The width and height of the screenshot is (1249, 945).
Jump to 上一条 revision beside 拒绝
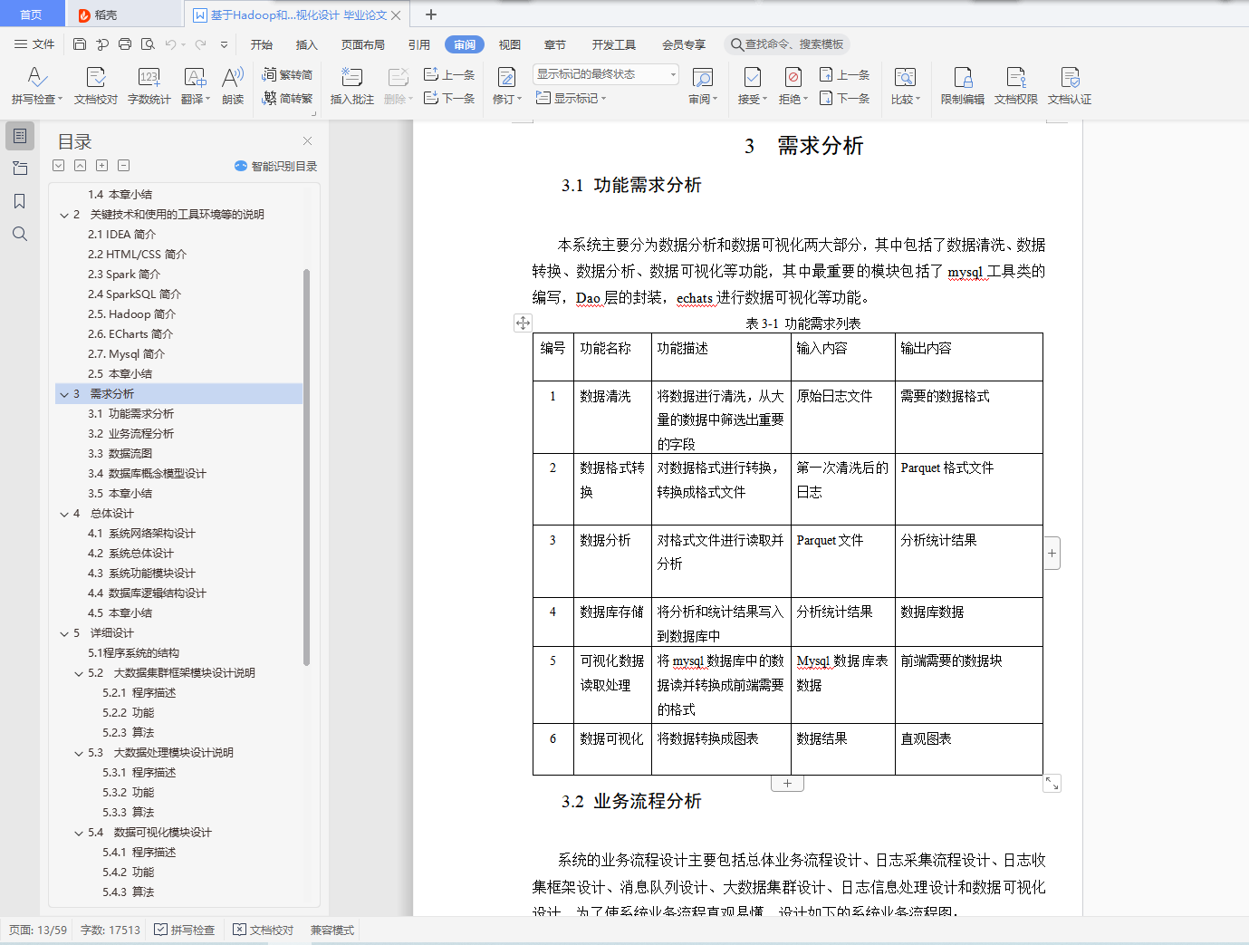tap(844, 74)
